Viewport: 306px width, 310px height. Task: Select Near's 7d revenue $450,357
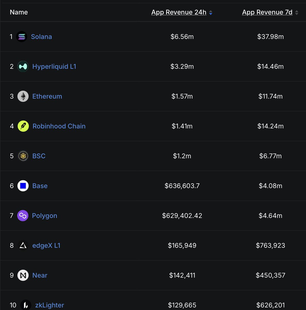tap(270, 275)
